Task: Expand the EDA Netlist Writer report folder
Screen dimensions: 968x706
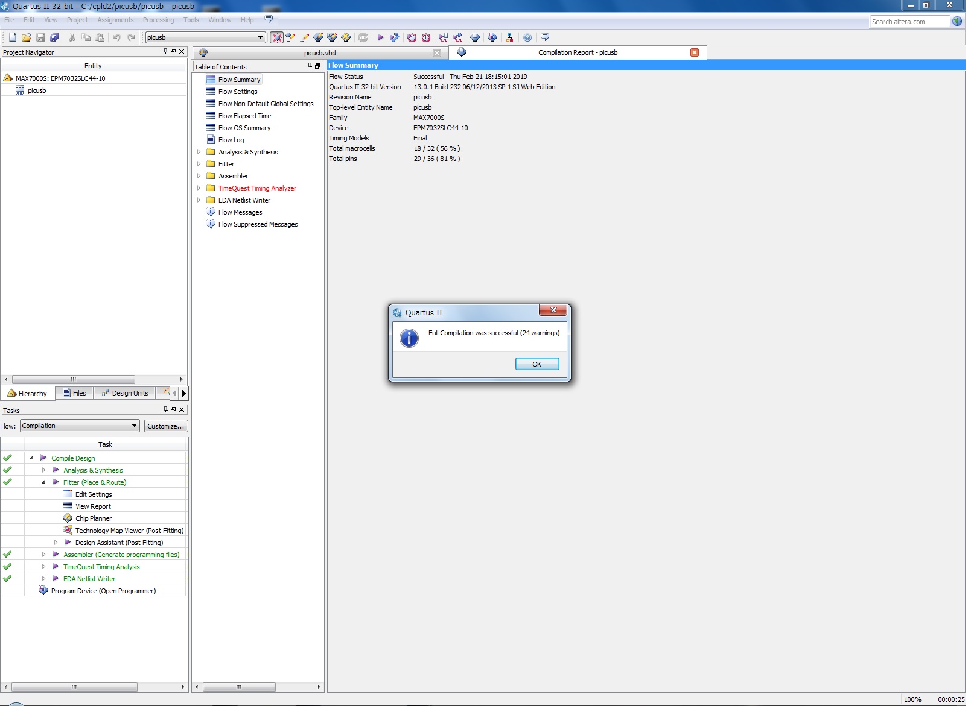Action: [199, 200]
